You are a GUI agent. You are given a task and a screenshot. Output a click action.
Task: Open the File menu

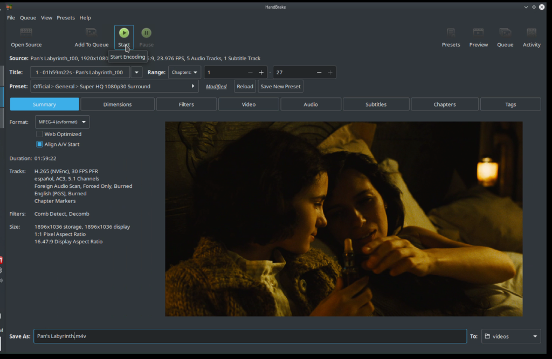coord(11,18)
